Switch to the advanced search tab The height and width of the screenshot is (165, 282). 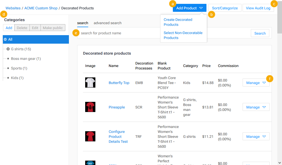click(108, 23)
